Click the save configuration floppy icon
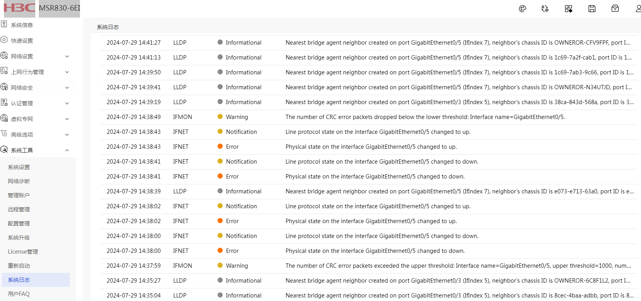The height and width of the screenshot is (301, 641). [x=592, y=9]
